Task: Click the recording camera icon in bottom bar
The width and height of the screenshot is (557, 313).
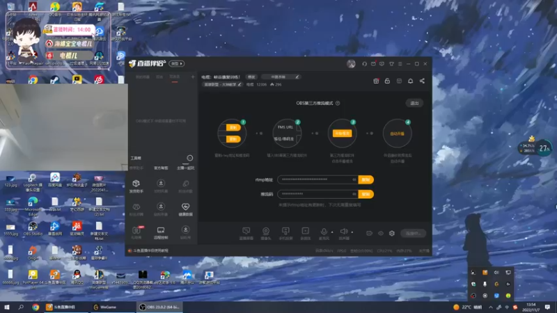Action: pos(369,233)
